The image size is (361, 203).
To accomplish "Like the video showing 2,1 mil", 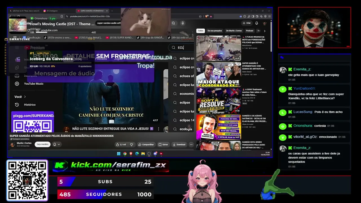I will (121, 145).
